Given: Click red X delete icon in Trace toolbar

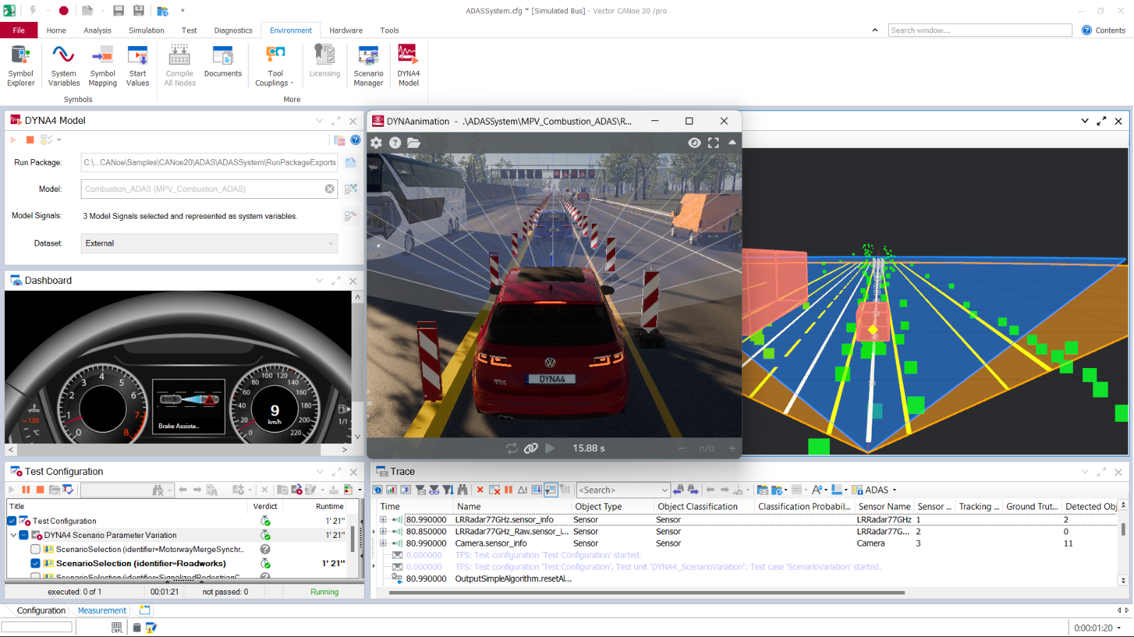Looking at the screenshot, I should pyautogui.click(x=480, y=490).
